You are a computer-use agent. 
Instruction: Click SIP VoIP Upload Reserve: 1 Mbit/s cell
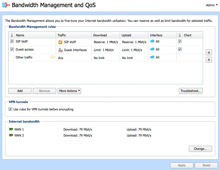[x=134, y=42]
